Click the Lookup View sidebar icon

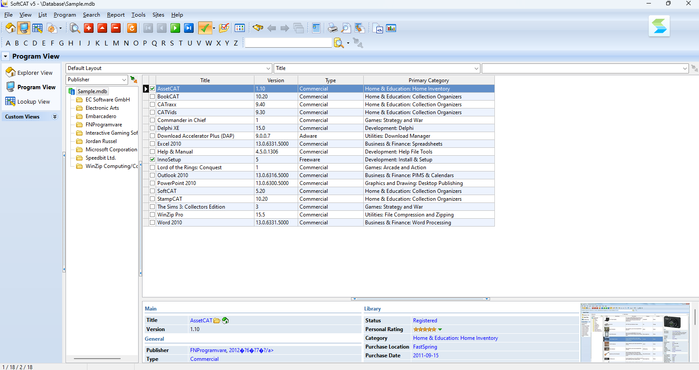click(10, 101)
